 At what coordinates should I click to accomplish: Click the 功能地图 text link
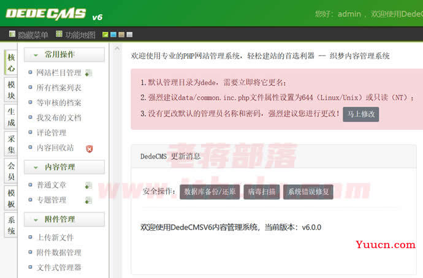pyautogui.click(x=80, y=35)
